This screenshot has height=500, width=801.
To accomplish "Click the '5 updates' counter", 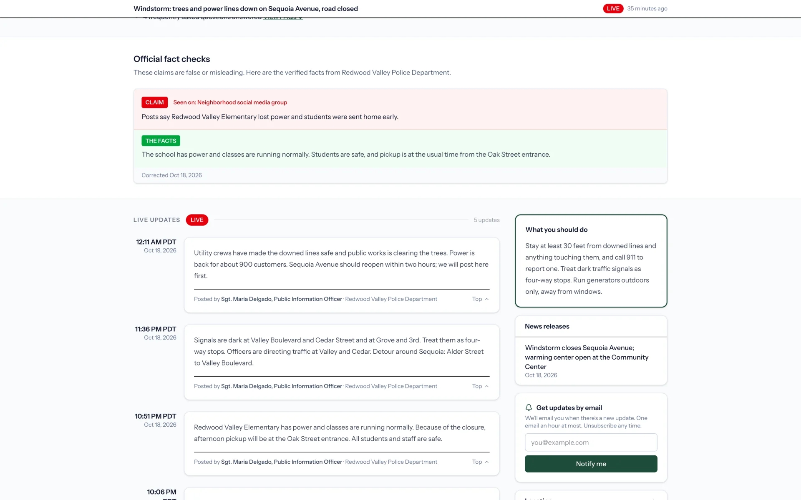I will [x=486, y=220].
